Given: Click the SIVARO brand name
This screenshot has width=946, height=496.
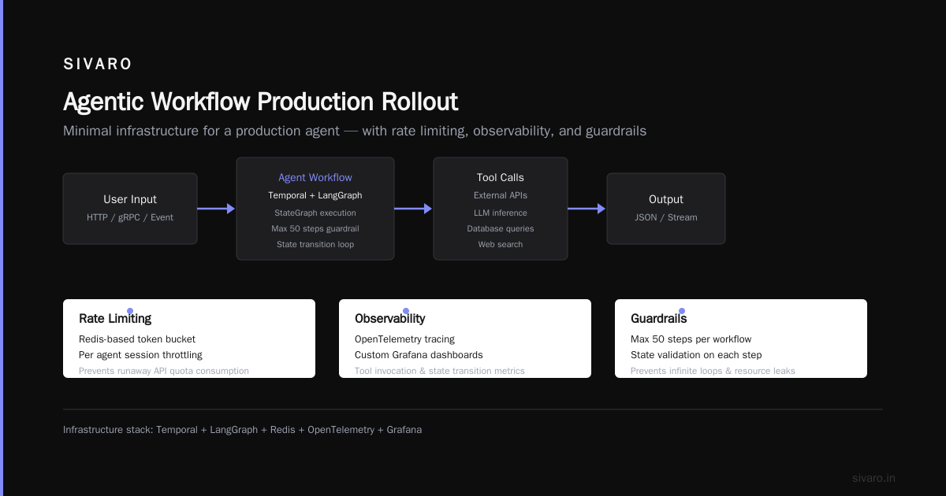Looking at the screenshot, I should point(98,65).
